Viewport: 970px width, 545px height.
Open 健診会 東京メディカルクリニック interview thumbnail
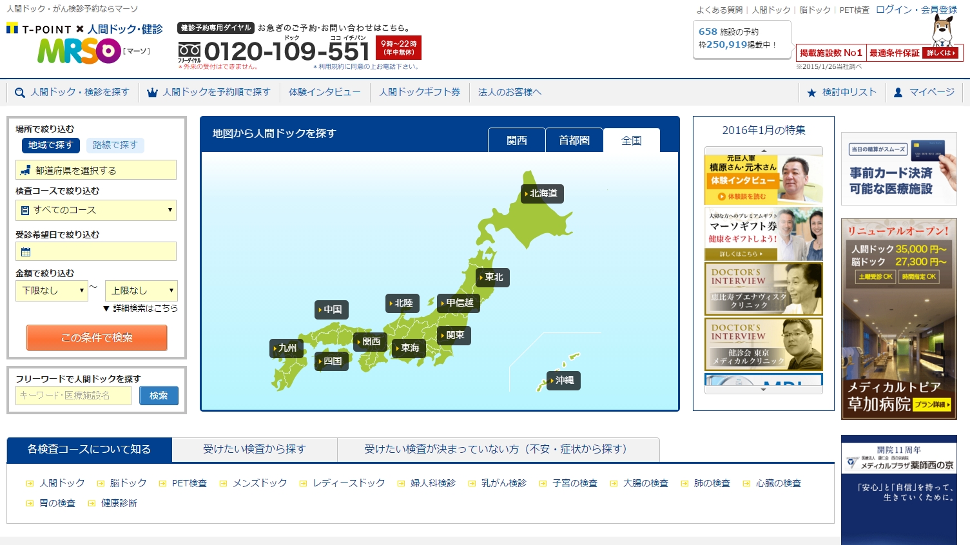pos(764,344)
